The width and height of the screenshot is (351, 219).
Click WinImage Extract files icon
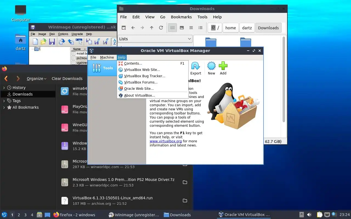click(62, 42)
